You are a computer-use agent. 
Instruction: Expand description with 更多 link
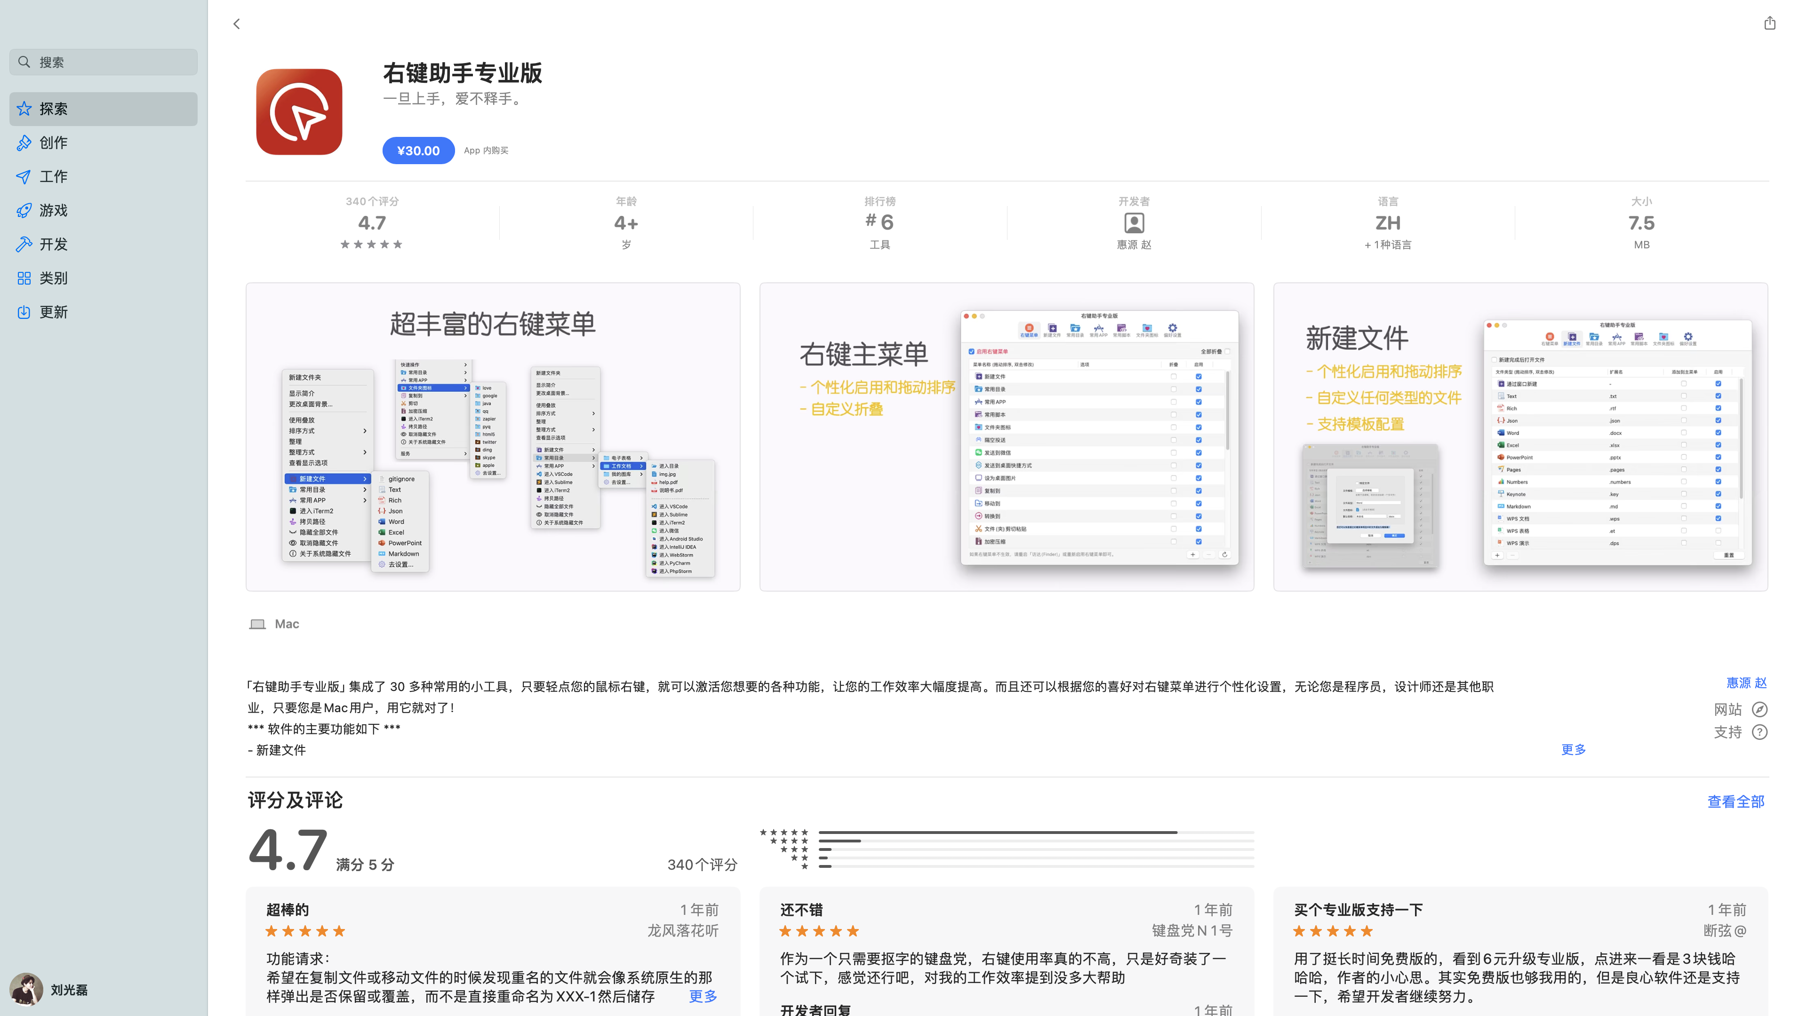click(1574, 750)
